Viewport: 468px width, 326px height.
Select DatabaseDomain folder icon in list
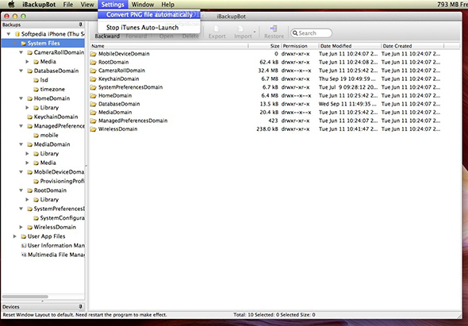pos(93,104)
